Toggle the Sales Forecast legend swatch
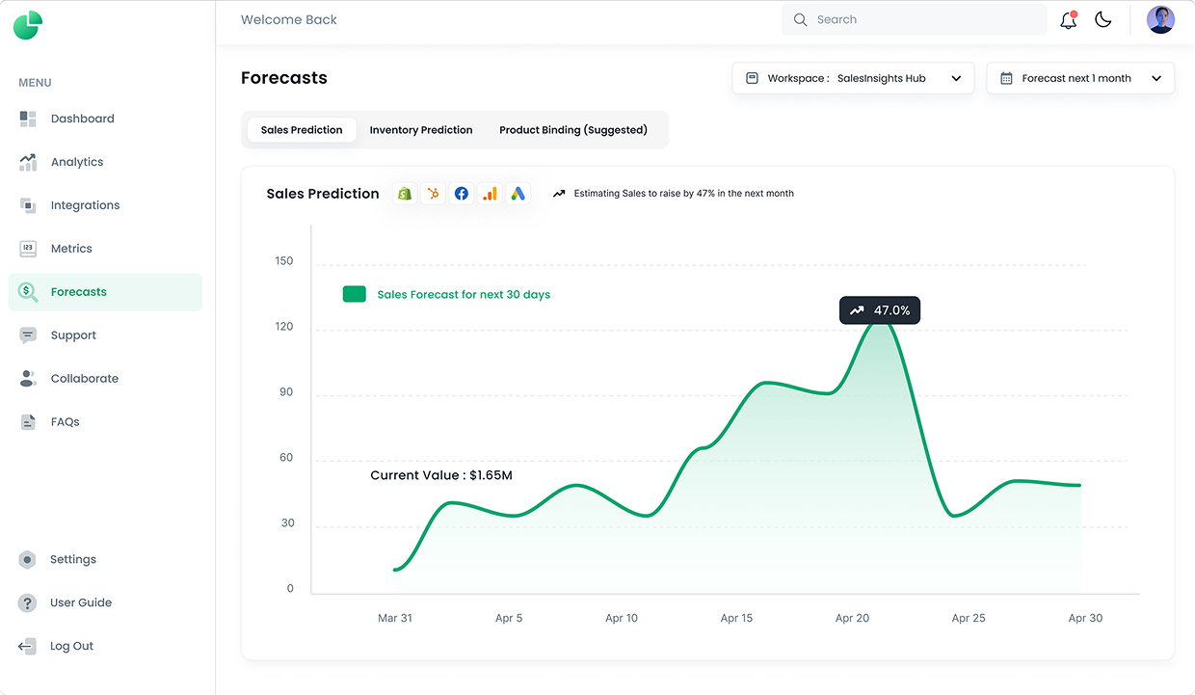Image resolution: width=1195 pixels, height=695 pixels. 355,294
